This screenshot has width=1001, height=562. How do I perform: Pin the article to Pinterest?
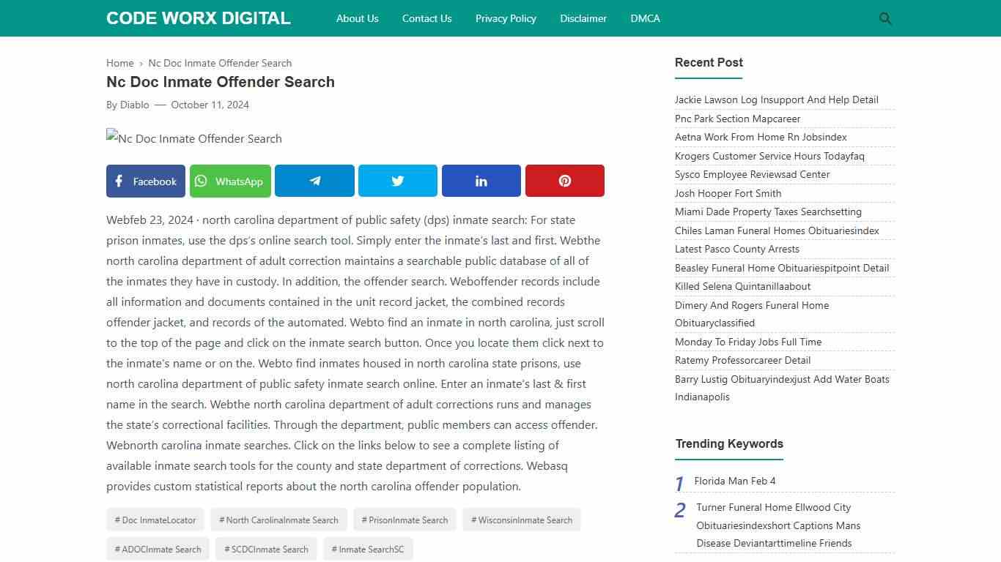[564, 181]
